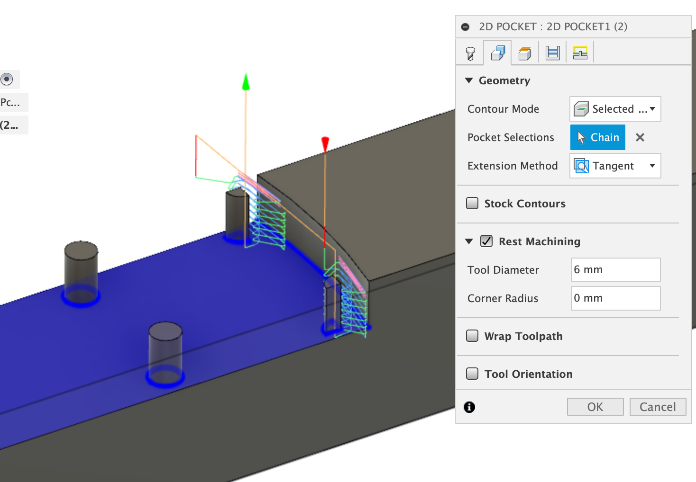Click the Selected Contours icon beside Contour Mode
Viewport: 696px width, 482px height.
[x=581, y=108]
